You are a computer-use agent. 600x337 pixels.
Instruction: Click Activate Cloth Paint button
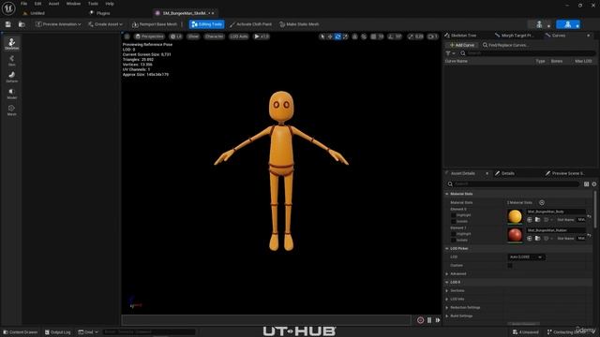[251, 24]
